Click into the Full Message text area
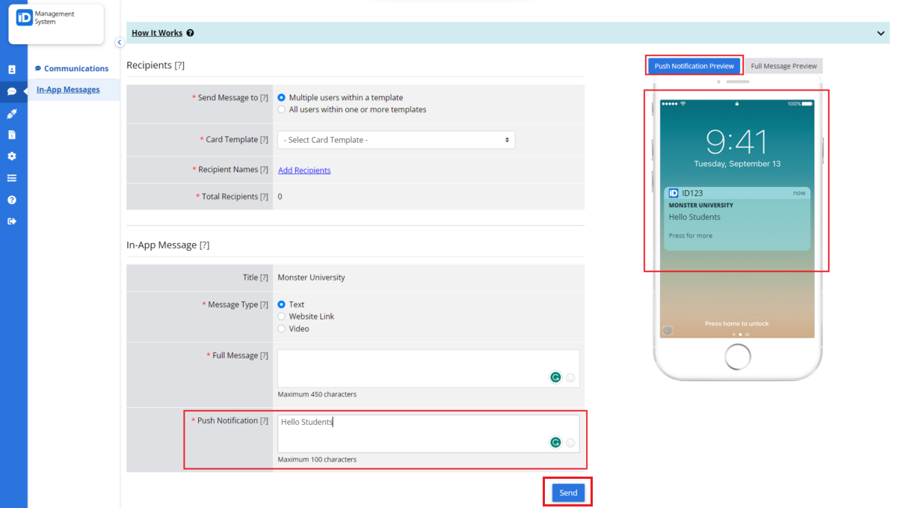Viewport: 897px width, 508px height. click(428, 368)
